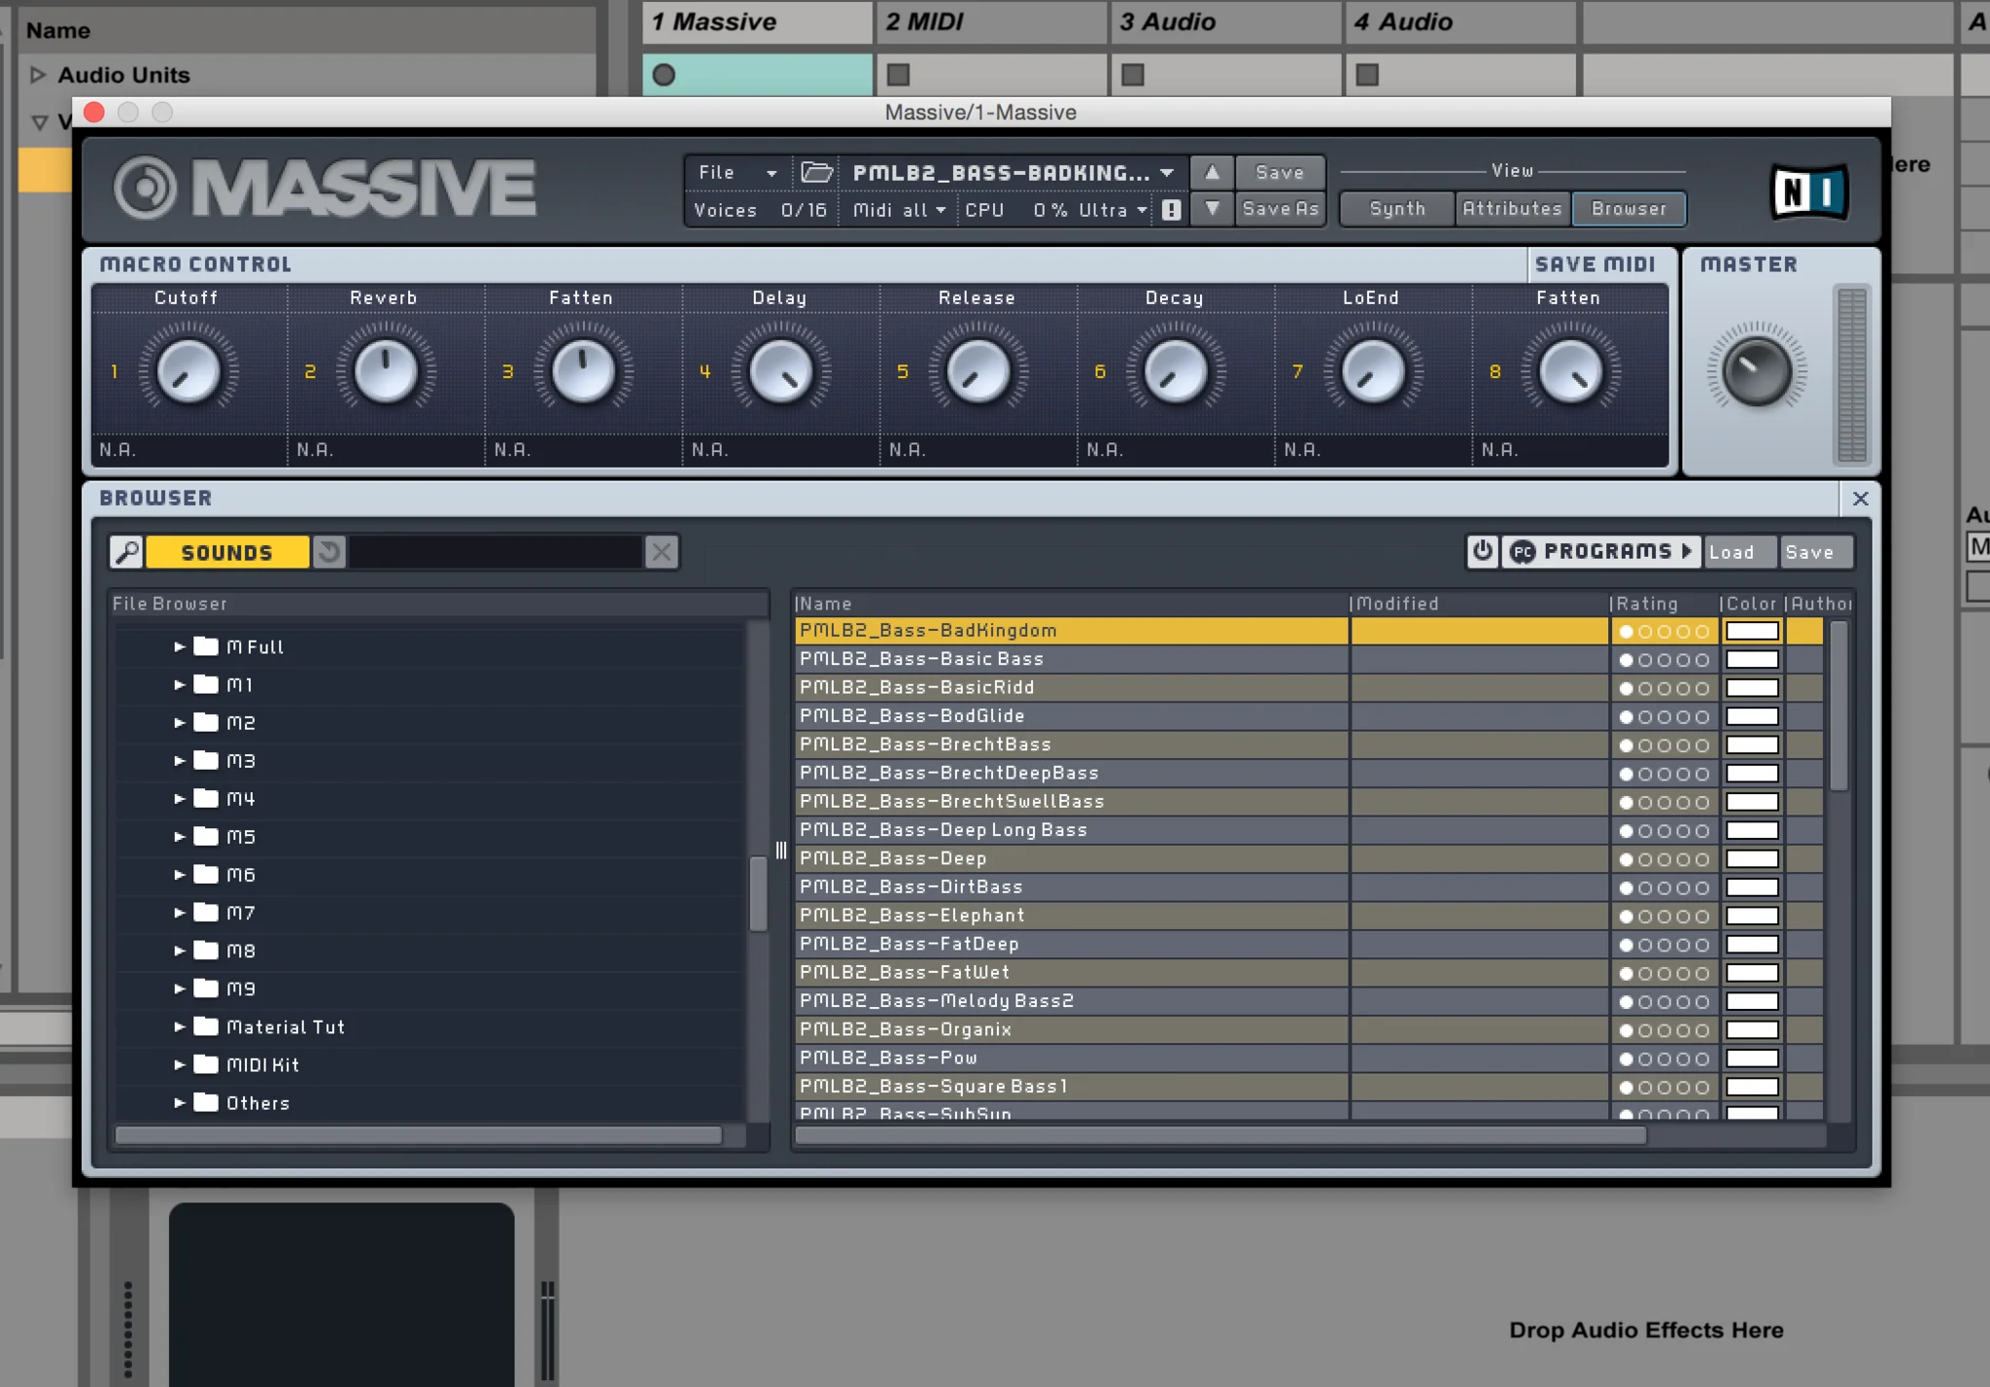Expand Audio Units in Live browser
This screenshot has height=1387, width=1990.
click(38, 75)
